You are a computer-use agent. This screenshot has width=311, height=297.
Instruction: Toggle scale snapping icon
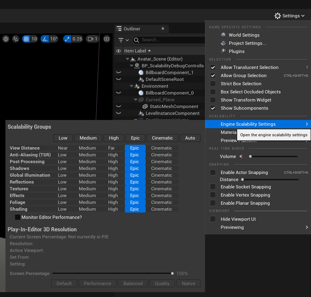[x=67, y=39]
